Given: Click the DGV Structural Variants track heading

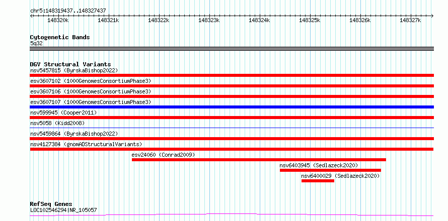Looking at the screenshot, I should coord(70,64).
